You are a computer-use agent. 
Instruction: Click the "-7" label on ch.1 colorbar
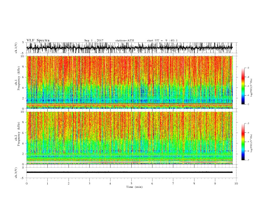248,104
